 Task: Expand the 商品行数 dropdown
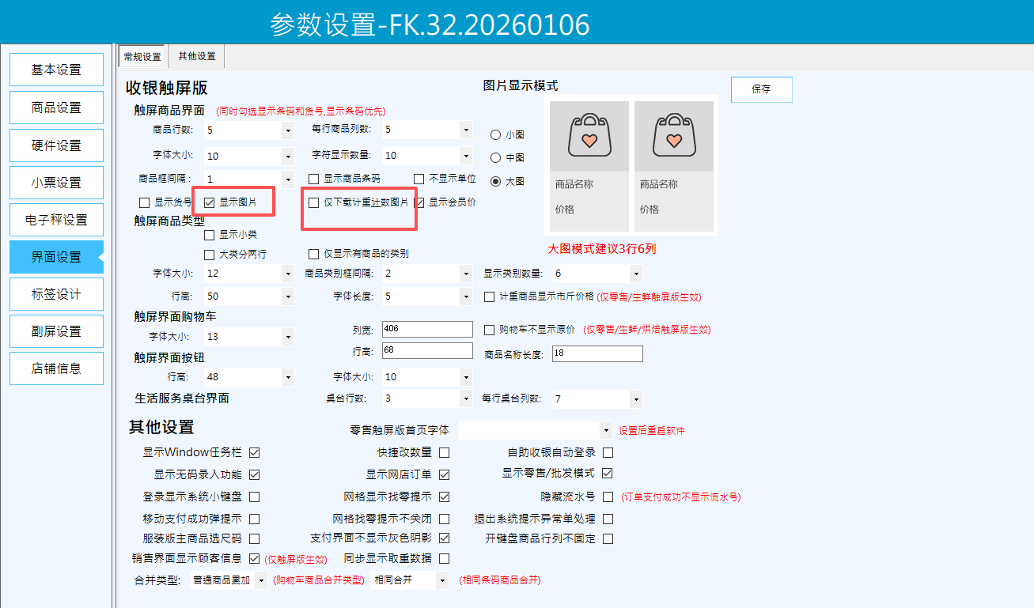coord(287,130)
